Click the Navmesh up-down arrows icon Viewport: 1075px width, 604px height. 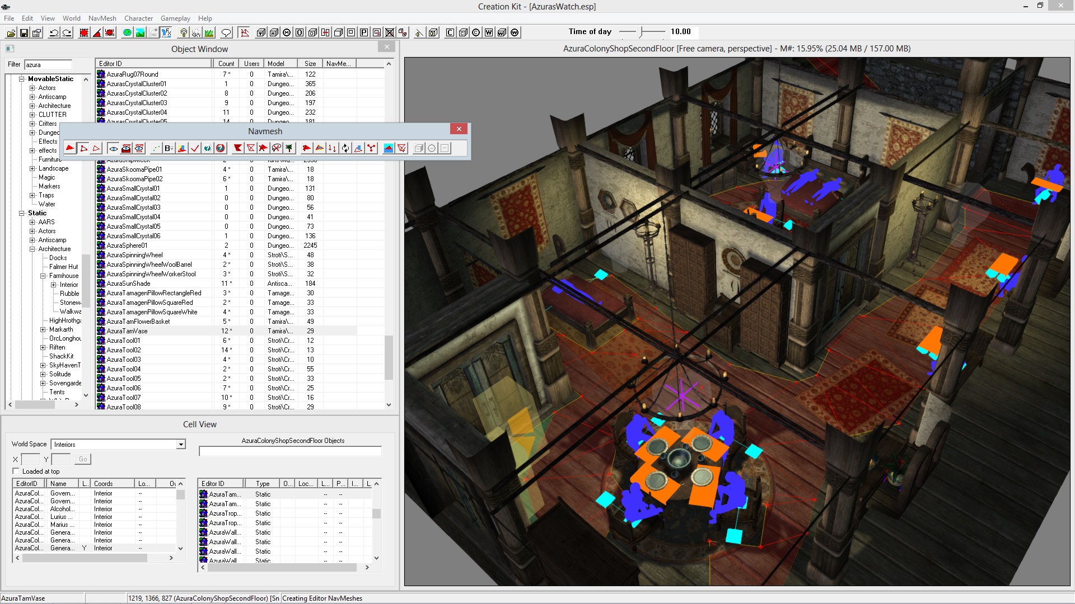coord(332,148)
